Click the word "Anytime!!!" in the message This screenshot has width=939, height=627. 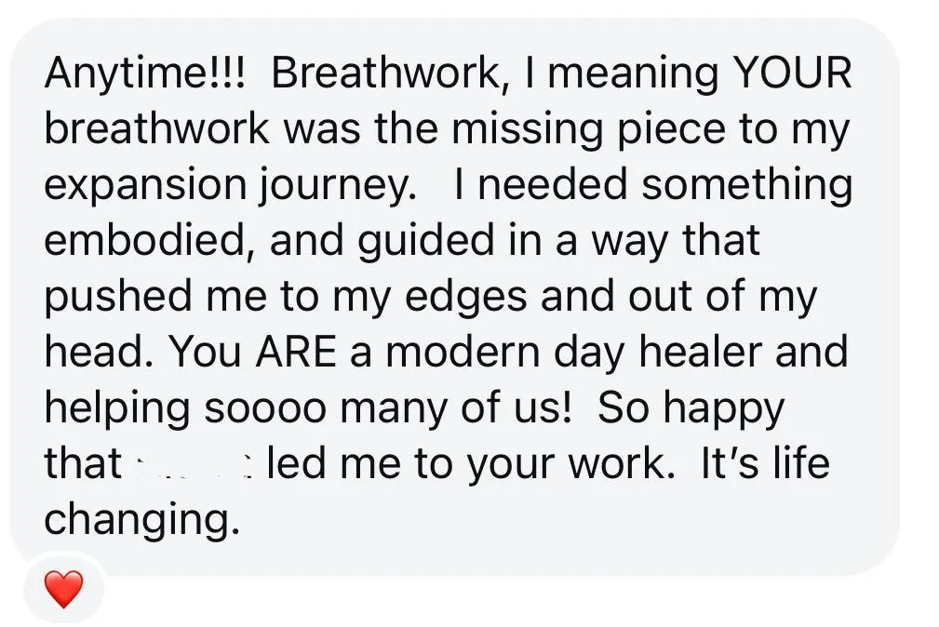click(x=145, y=73)
